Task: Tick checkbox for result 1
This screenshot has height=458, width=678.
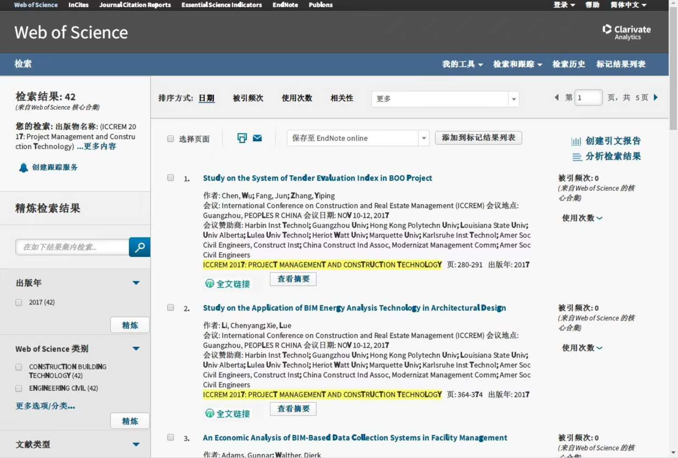Action: click(171, 178)
